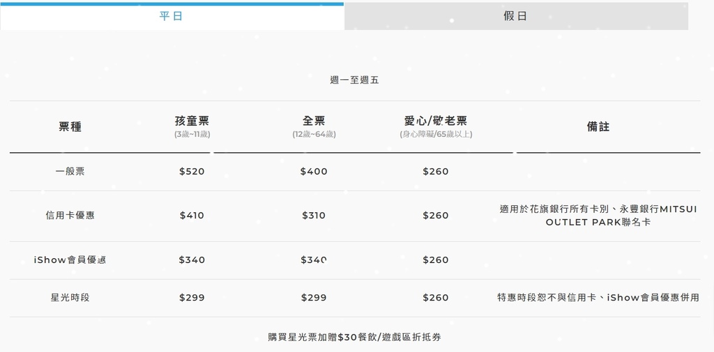Select the 愛心/敬老票 column header
The height and width of the screenshot is (352, 714).
pos(436,122)
